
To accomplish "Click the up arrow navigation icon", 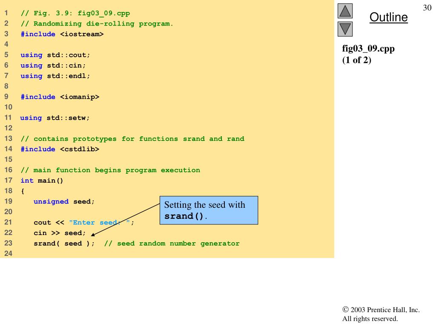I will pos(345,11).
